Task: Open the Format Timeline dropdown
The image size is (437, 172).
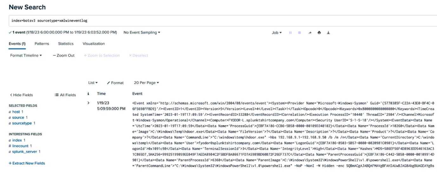Action: pyautogui.click(x=26, y=56)
